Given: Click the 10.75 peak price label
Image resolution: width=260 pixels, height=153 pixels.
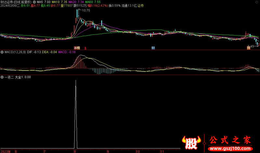Looking at the screenshot, I should coord(86,11).
